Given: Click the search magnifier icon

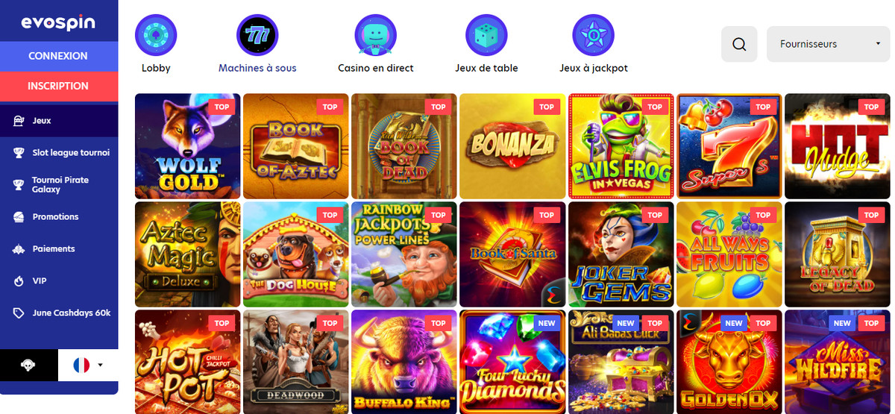Looking at the screenshot, I should (x=739, y=44).
